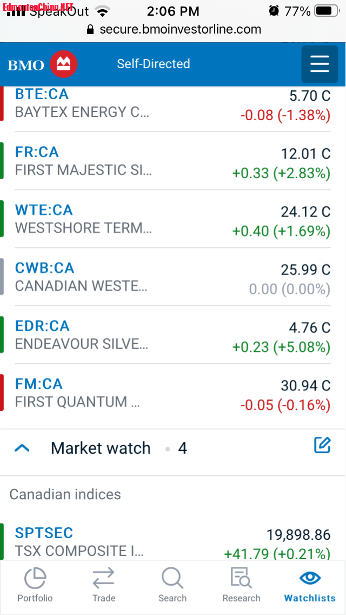This screenshot has width=346, height=615.
Task: View WTE:CA Westshore Terminals details
Action: 44,210
